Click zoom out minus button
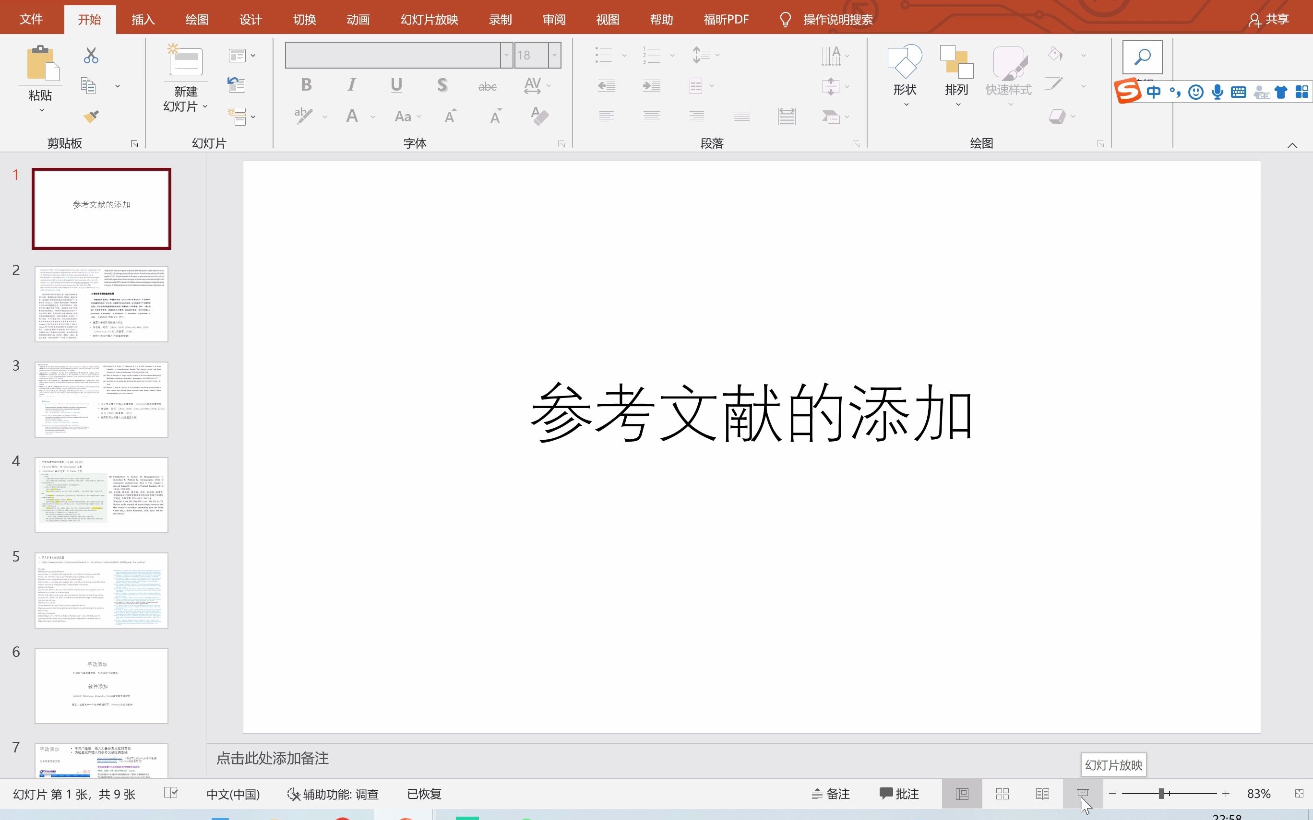Image resolution: width=1313 pixels, height=820 pixels. 1112,794
